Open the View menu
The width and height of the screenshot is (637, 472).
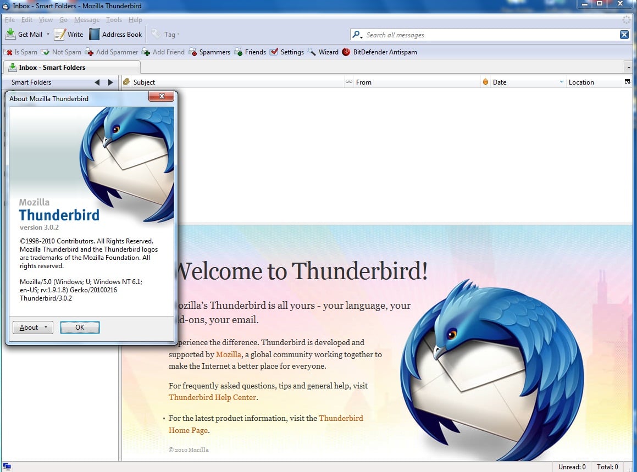[46, 19]
